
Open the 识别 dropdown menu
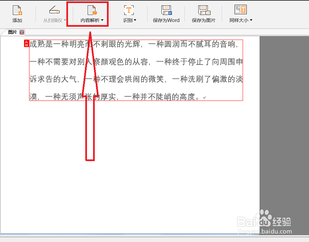pos(135,20)
